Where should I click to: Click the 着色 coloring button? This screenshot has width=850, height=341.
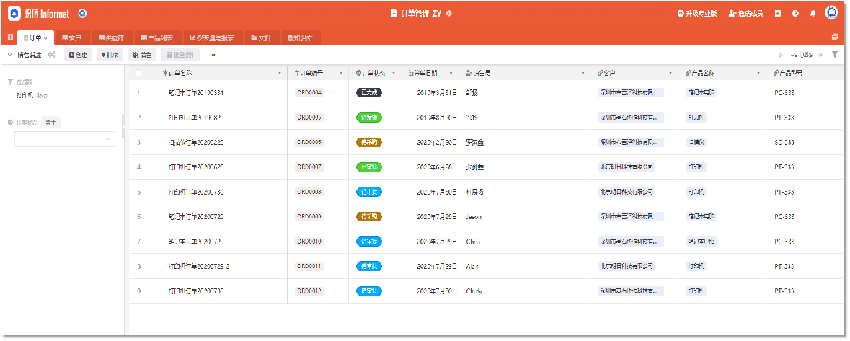(x=143, y=55)
